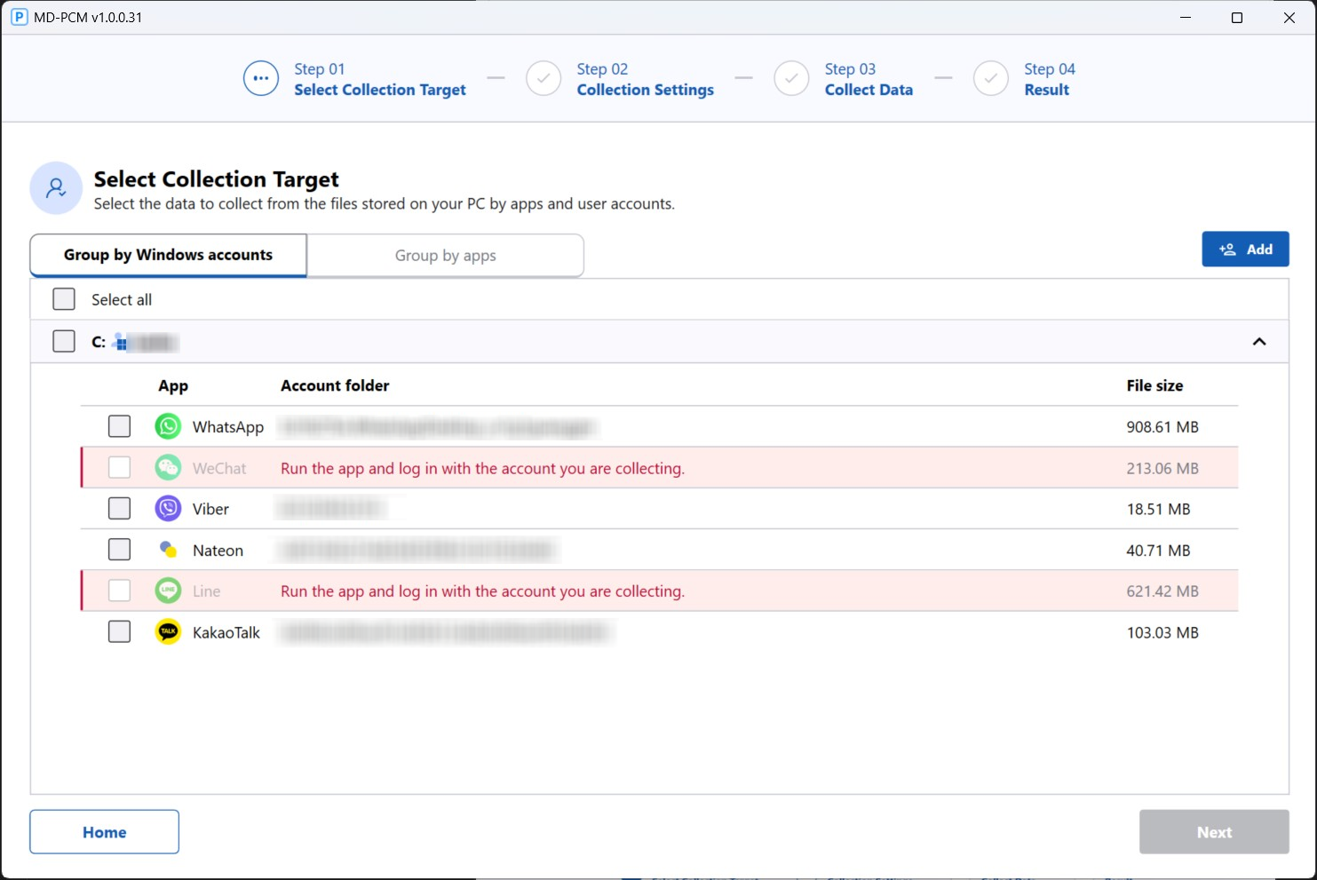This screenshot has width=1317, height=880.
Task: Select the KakaoTalk row checkbox
Action: (x=119, y=631)
